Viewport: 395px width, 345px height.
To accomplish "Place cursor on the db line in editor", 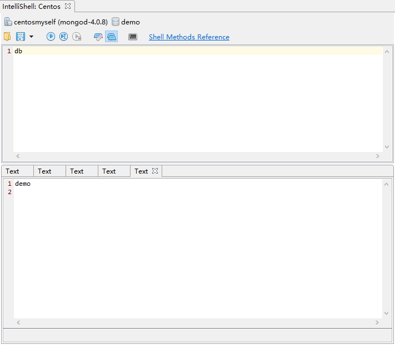I will [198, 51].
